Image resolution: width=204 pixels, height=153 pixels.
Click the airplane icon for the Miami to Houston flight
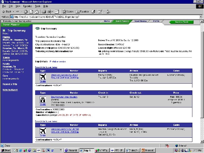[43, 77]
